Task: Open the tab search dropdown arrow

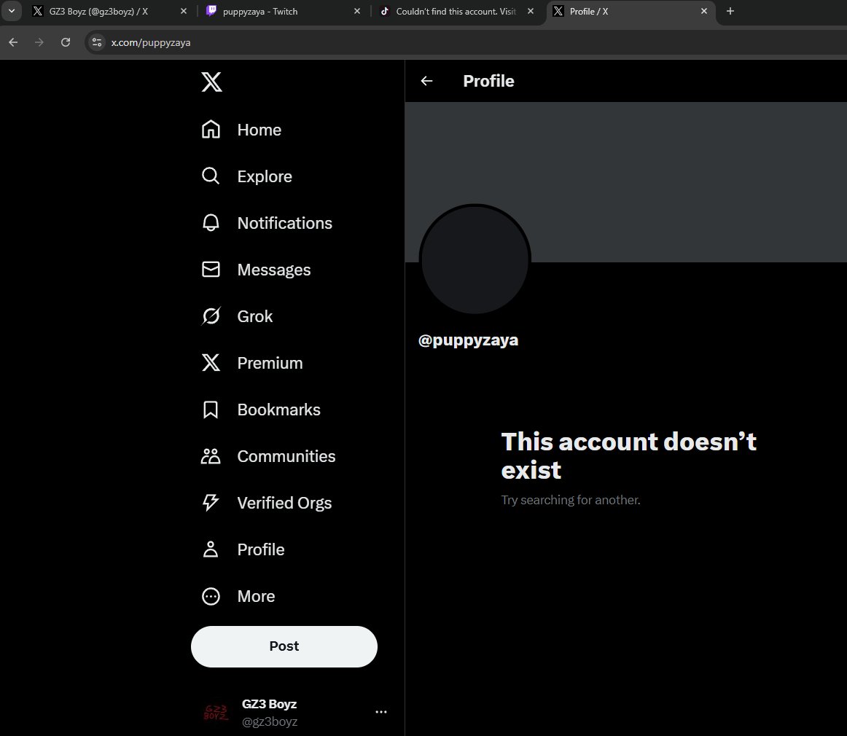Action: (12, 11)
